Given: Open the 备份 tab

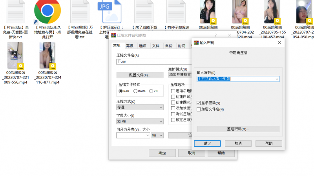Looking at the screenshot, I should [x=168, y=46].
